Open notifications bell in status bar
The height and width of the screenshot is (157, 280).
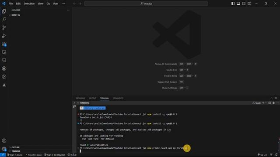[x=276, y=155]
